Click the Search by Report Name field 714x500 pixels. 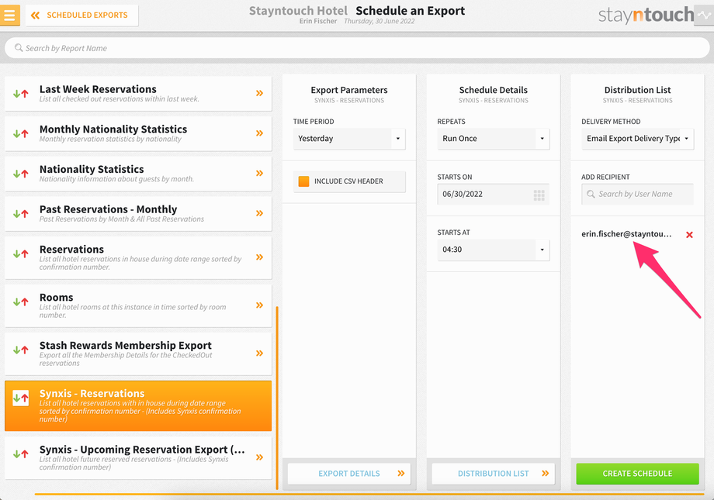click(x=357, y=48)
